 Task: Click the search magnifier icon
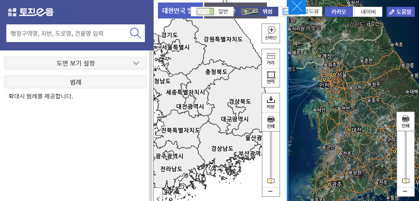click(x=136, y=33)
